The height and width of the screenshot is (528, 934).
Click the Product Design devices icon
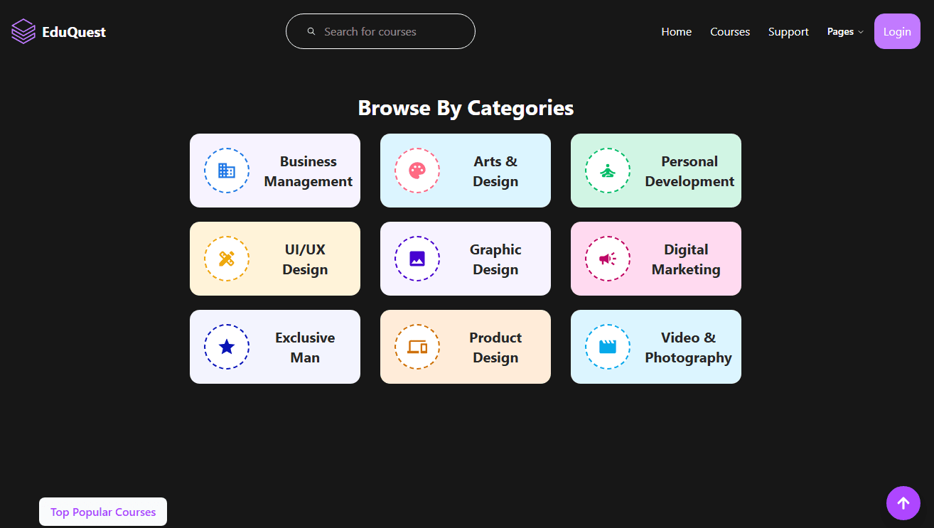[x=417, y=347]
